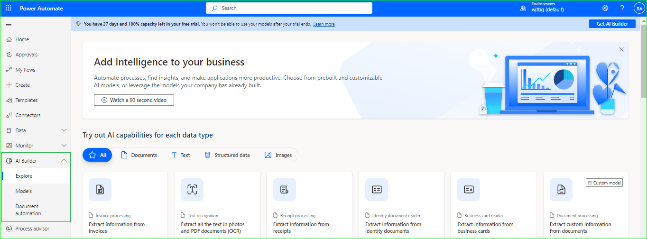Collapse the AI Builder section chevron
This screenshot has height=239, width=647.
pyautogui.click(x=64, y=161)
